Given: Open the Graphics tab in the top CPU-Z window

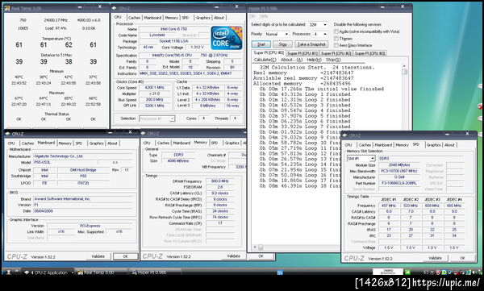Looking at the screenshot, I should (x=202, y=18).
